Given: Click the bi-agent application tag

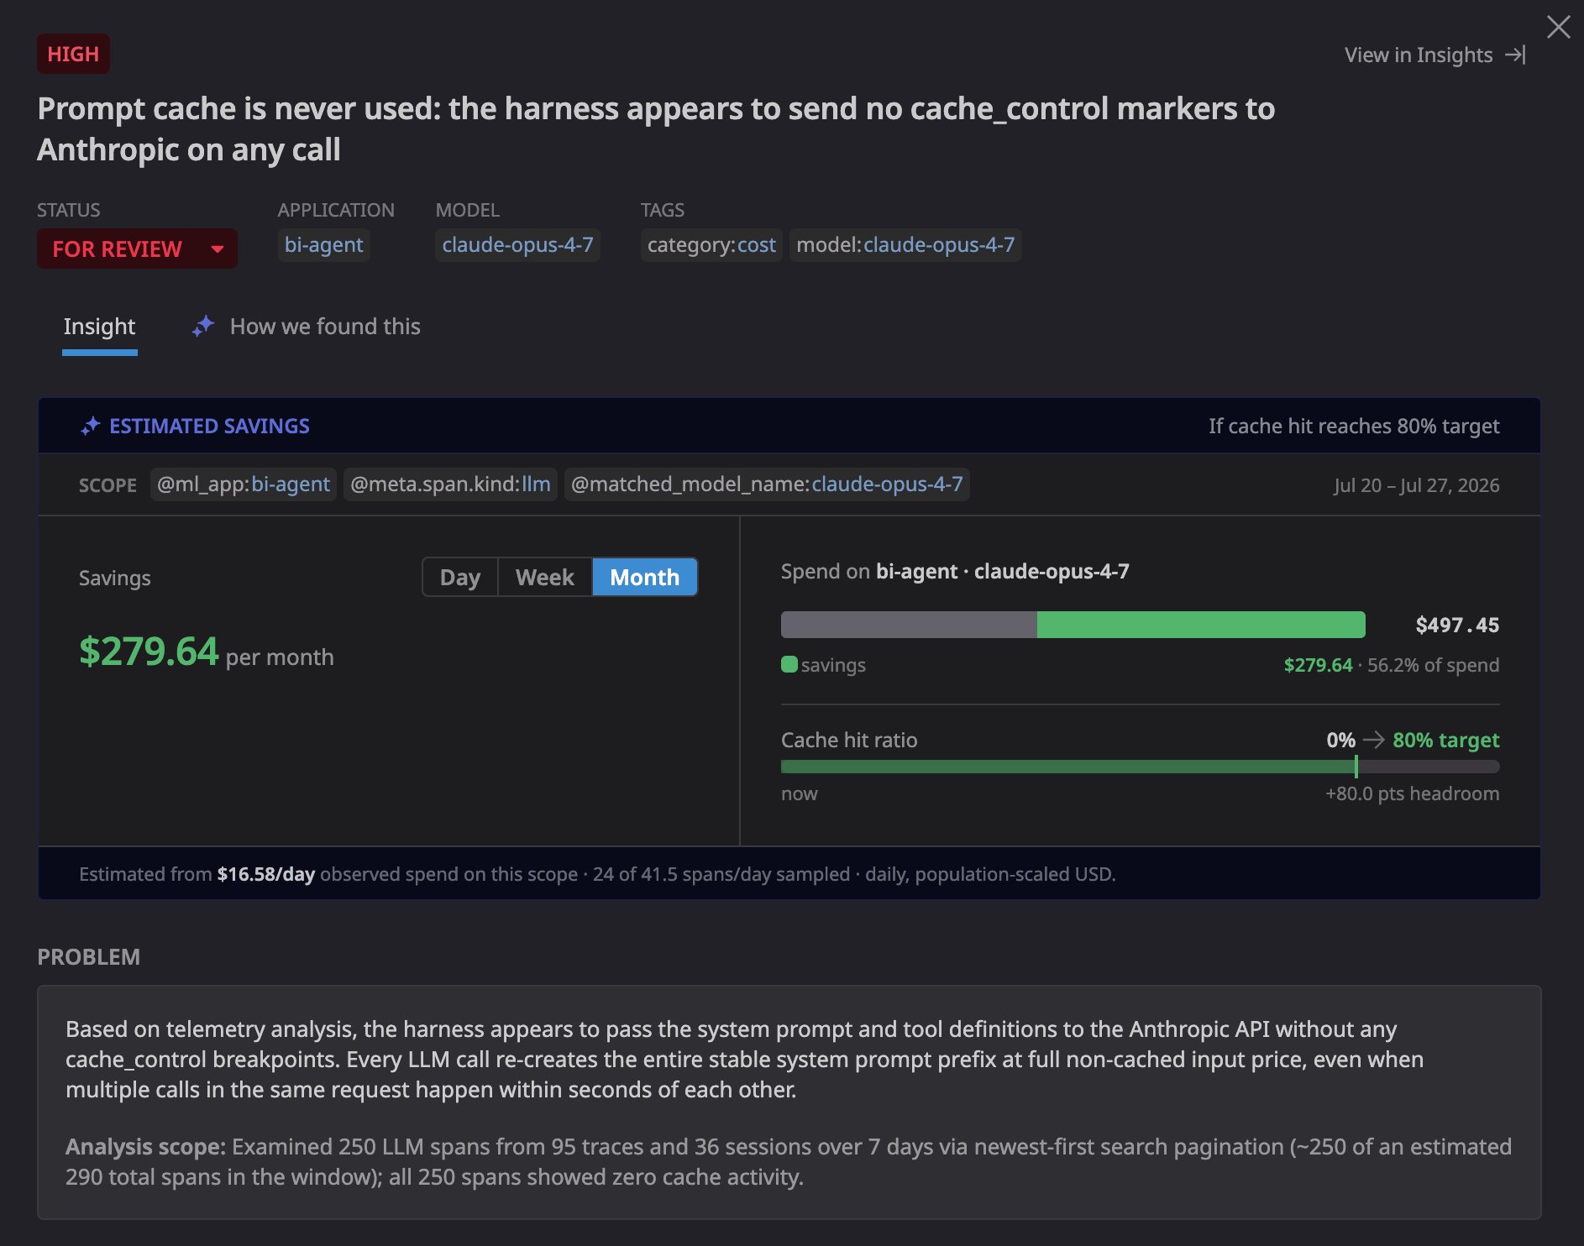Looking at the screenshot, I should click(x=323, y=245).
